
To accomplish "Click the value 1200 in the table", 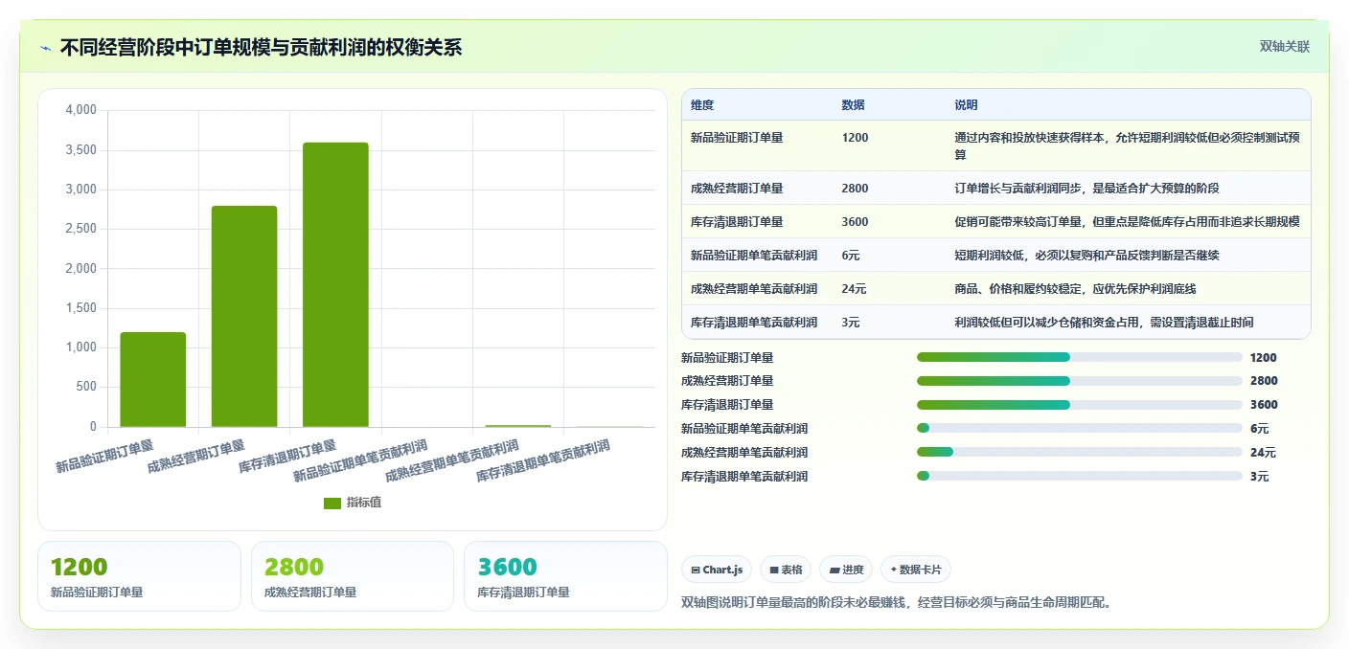I will [x=856, y=138].
